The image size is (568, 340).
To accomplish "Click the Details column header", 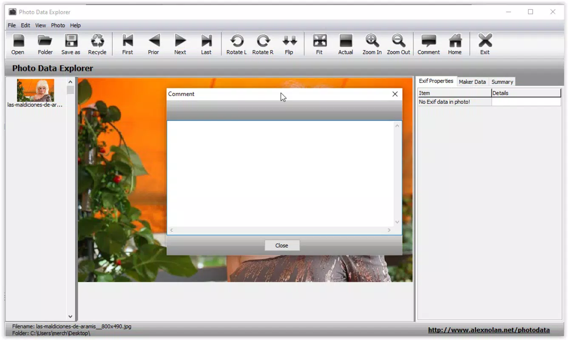I will (x=526, y=93).
